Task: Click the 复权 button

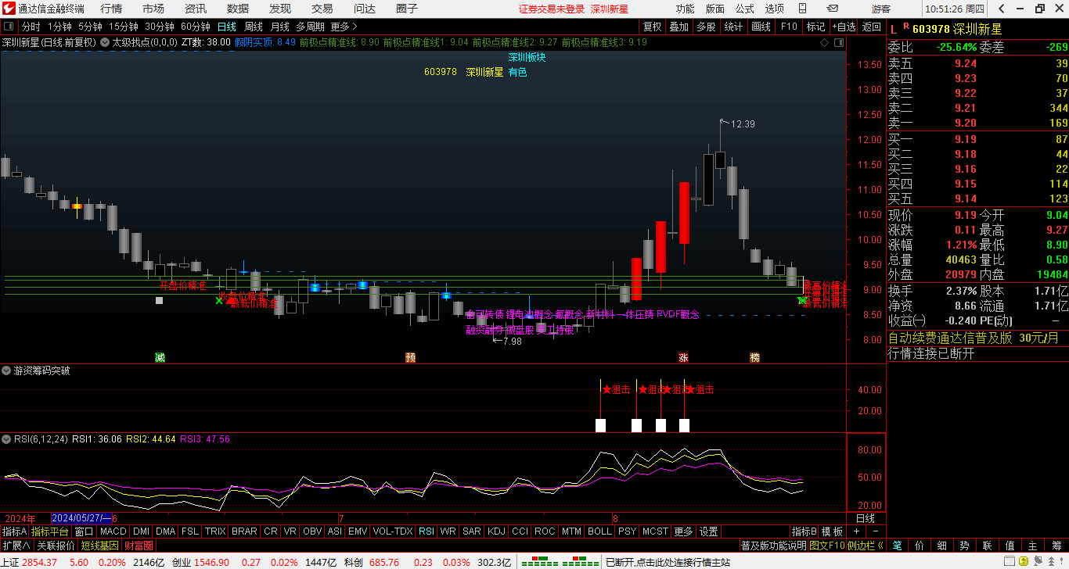Action: pyautogui.click(x=652, y=27)
